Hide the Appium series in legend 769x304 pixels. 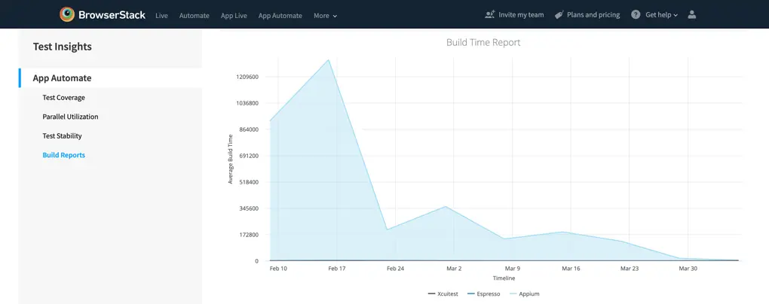(525, 293)
